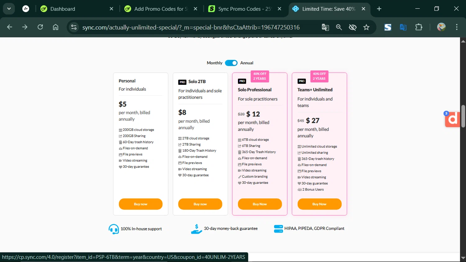Viewport: 466px width, 262px height.
Task: Toggle the Monthly/Annual billing switch
Action: [231, 63]
